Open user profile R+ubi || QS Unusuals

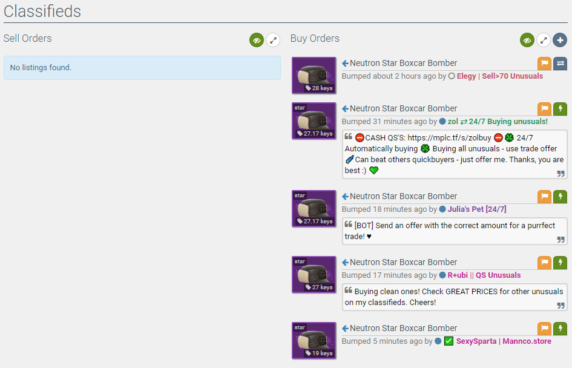click(484, 275)
